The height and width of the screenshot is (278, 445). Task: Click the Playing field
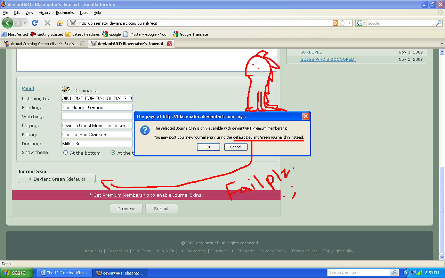(x=97, y=125)
